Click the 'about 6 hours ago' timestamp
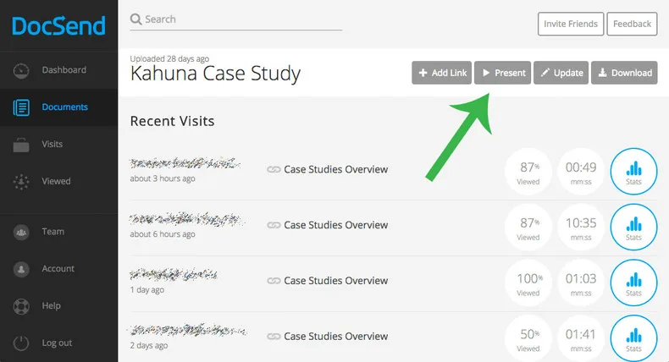This screenshot has width=669, height=362. coord(163,233)
